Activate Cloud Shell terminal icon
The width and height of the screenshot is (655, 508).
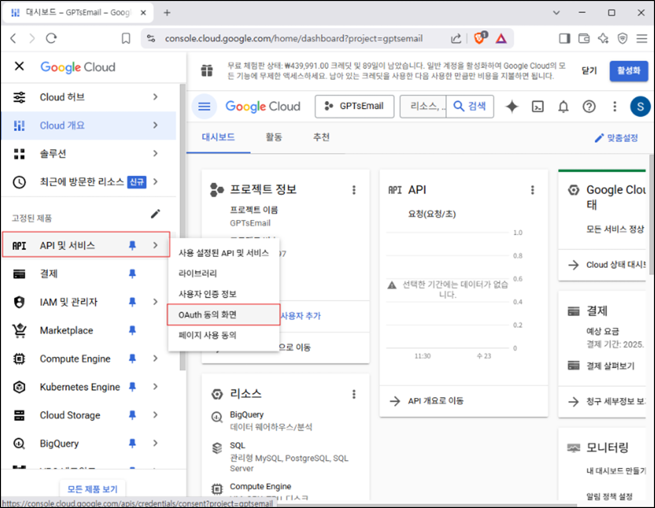pyautogui.click(x=538, y=106)
